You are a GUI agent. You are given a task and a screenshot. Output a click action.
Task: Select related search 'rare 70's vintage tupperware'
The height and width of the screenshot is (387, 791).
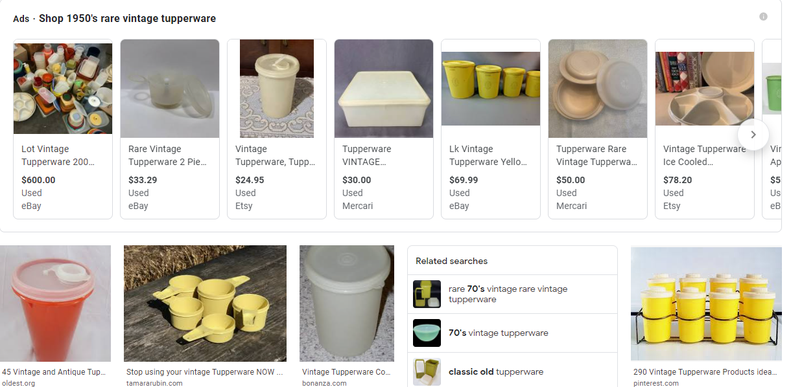tap(508, 294)
